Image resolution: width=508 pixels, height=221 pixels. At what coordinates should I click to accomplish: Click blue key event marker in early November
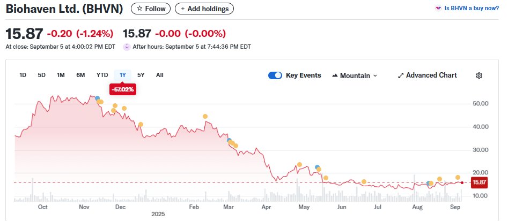pyautogui.click(x=97, y=98)
